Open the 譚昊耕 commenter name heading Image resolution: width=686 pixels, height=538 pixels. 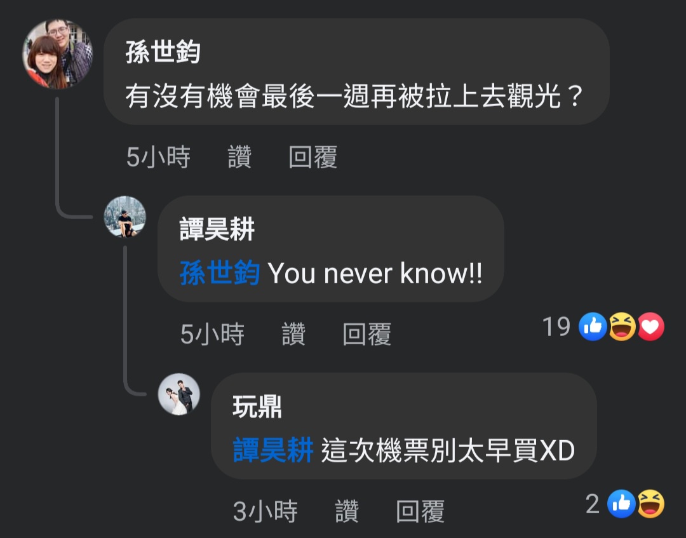(x=217, y=229)
